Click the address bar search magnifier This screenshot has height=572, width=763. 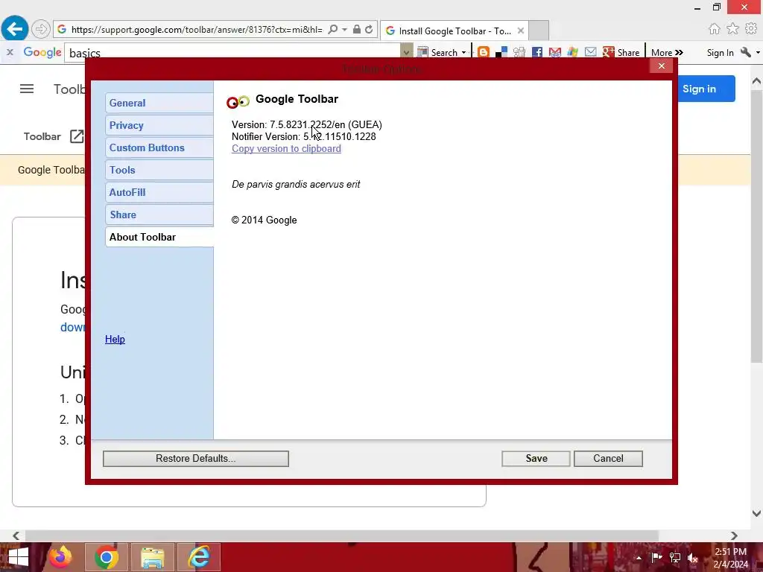pos(333,30)
